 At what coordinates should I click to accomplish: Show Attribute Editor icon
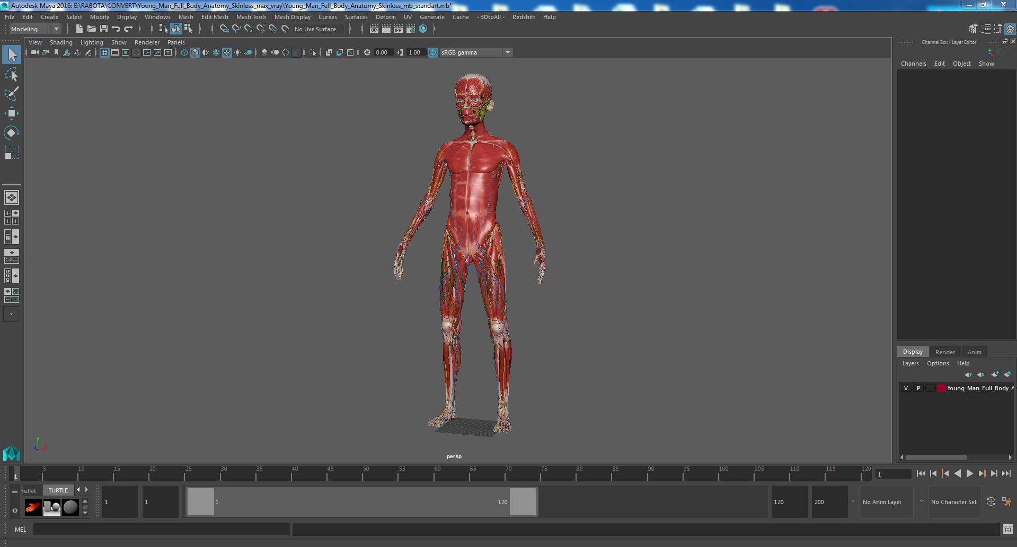tap(985, 29)
